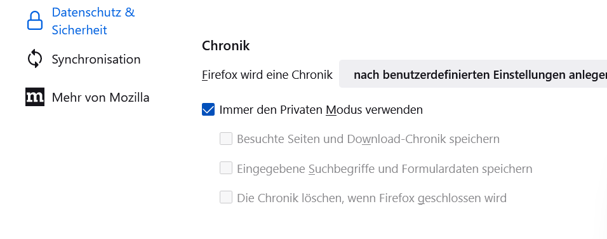The width and height of the screenshot is (607, 239).
Task: Click the bold Chronik section heading
Action: [x=225, y=46]
